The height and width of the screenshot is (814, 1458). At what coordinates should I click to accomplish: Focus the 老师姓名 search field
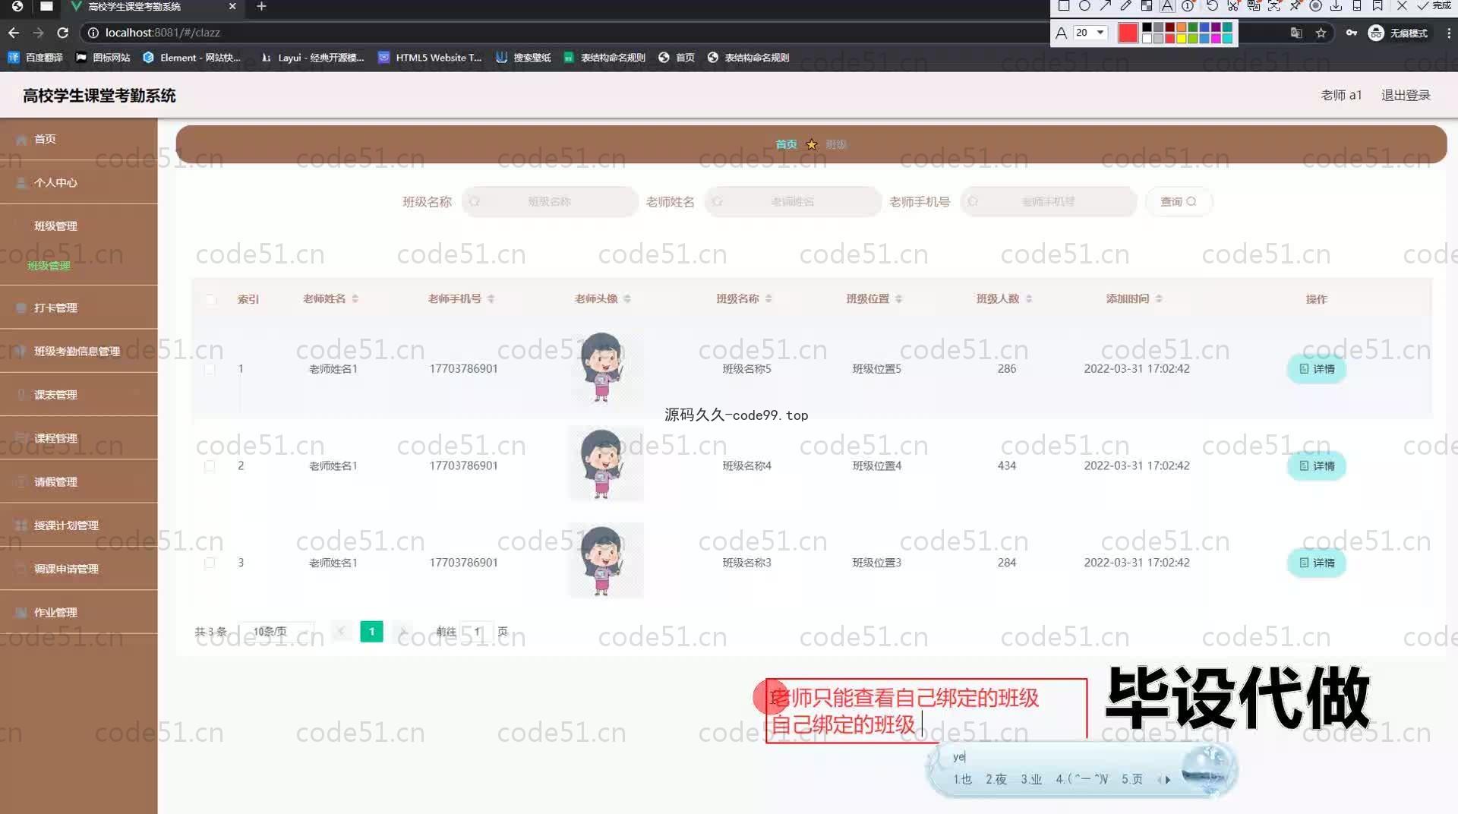[793, 201]
